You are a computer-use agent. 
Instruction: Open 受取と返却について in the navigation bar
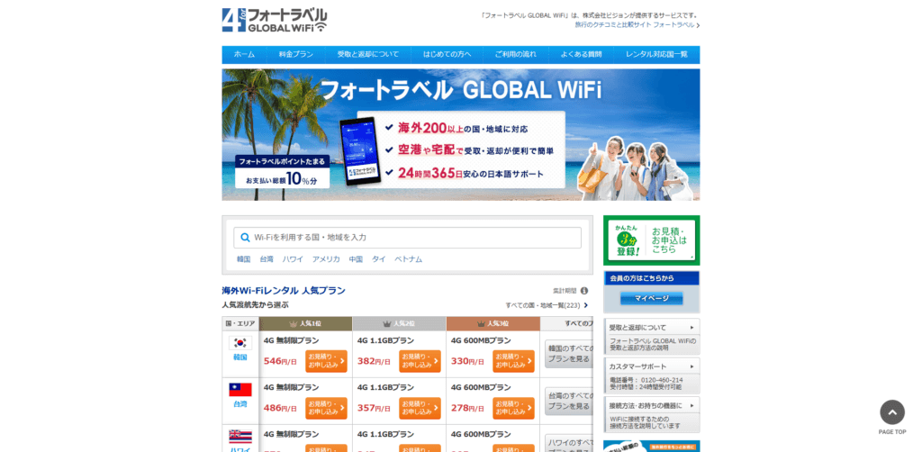point(368,55)
